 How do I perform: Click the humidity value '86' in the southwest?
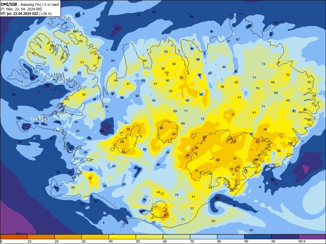(124, 184)
